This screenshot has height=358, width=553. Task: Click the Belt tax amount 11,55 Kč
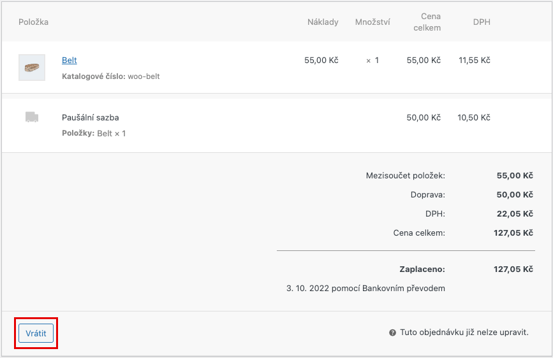click(474, 61)
